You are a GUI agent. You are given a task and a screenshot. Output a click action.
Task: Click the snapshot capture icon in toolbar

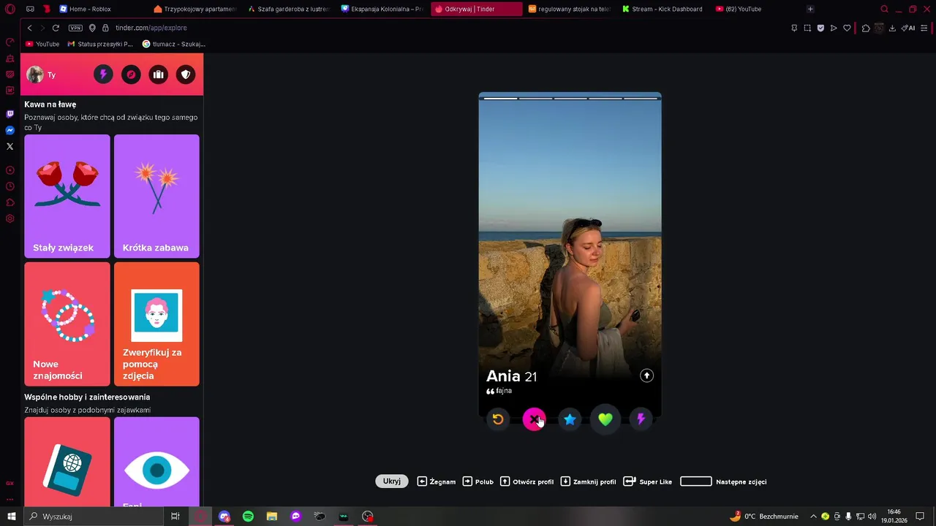click(x=807, y=28)
